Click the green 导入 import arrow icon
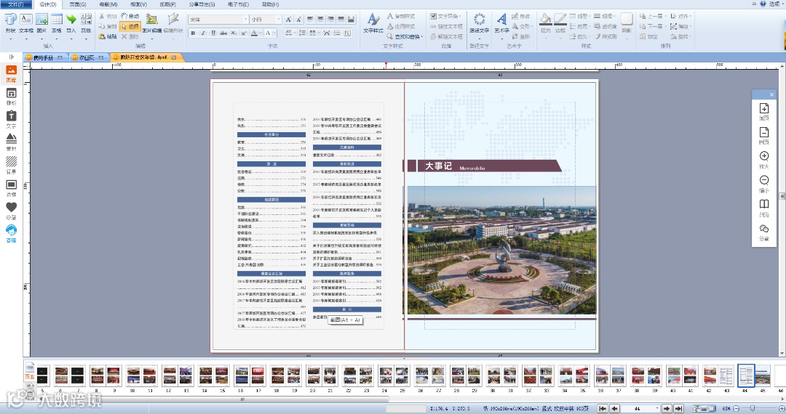 (71, 23)
